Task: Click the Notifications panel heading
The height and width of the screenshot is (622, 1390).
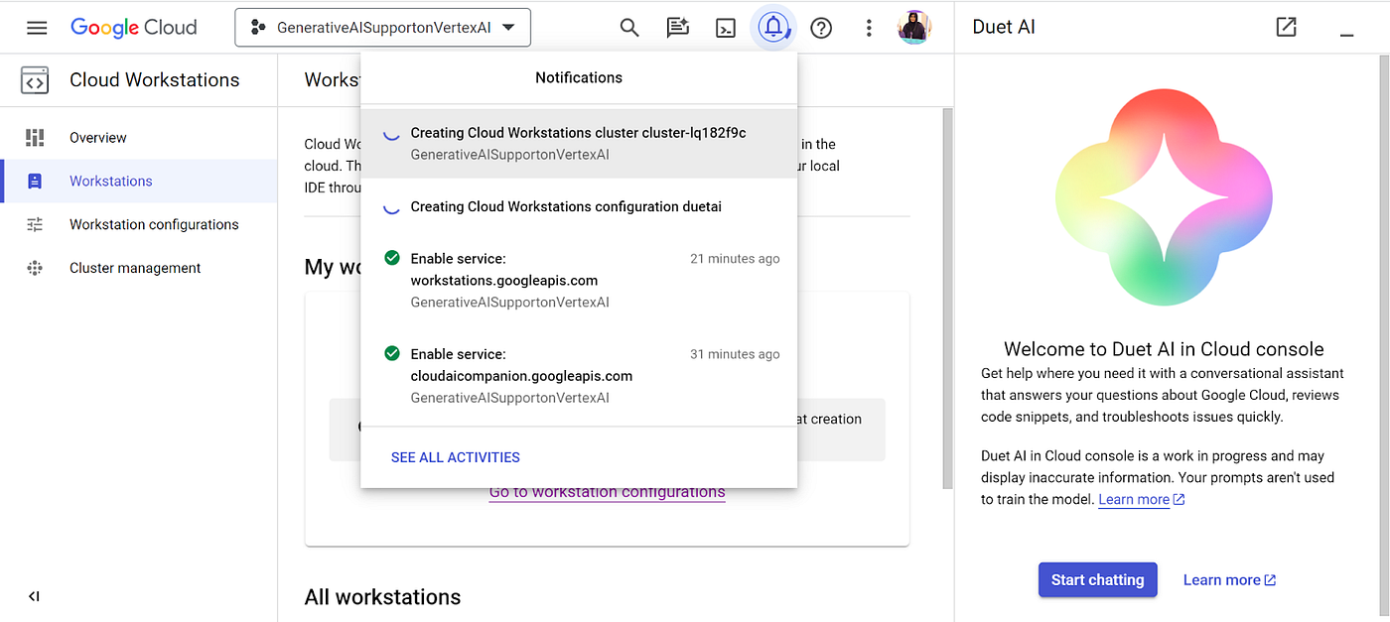Action: tap(579, 77)
